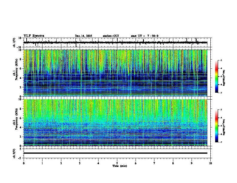Click the 'ch.1(V)' waveform axis label
The height and width of the screenshot is (183, 237).
click(x=14, y=42)
